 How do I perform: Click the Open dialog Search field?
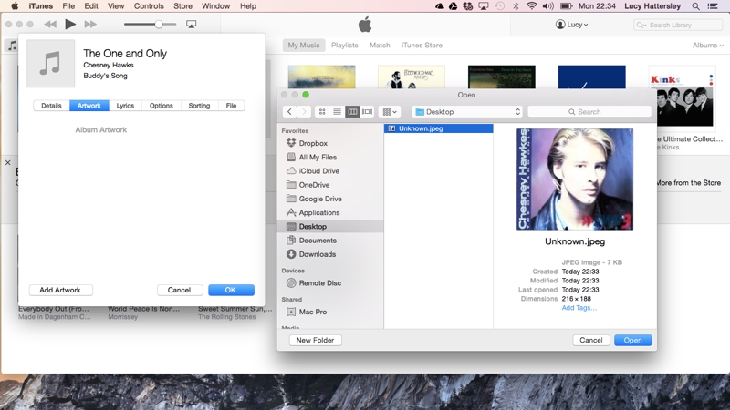click(589, 111)
